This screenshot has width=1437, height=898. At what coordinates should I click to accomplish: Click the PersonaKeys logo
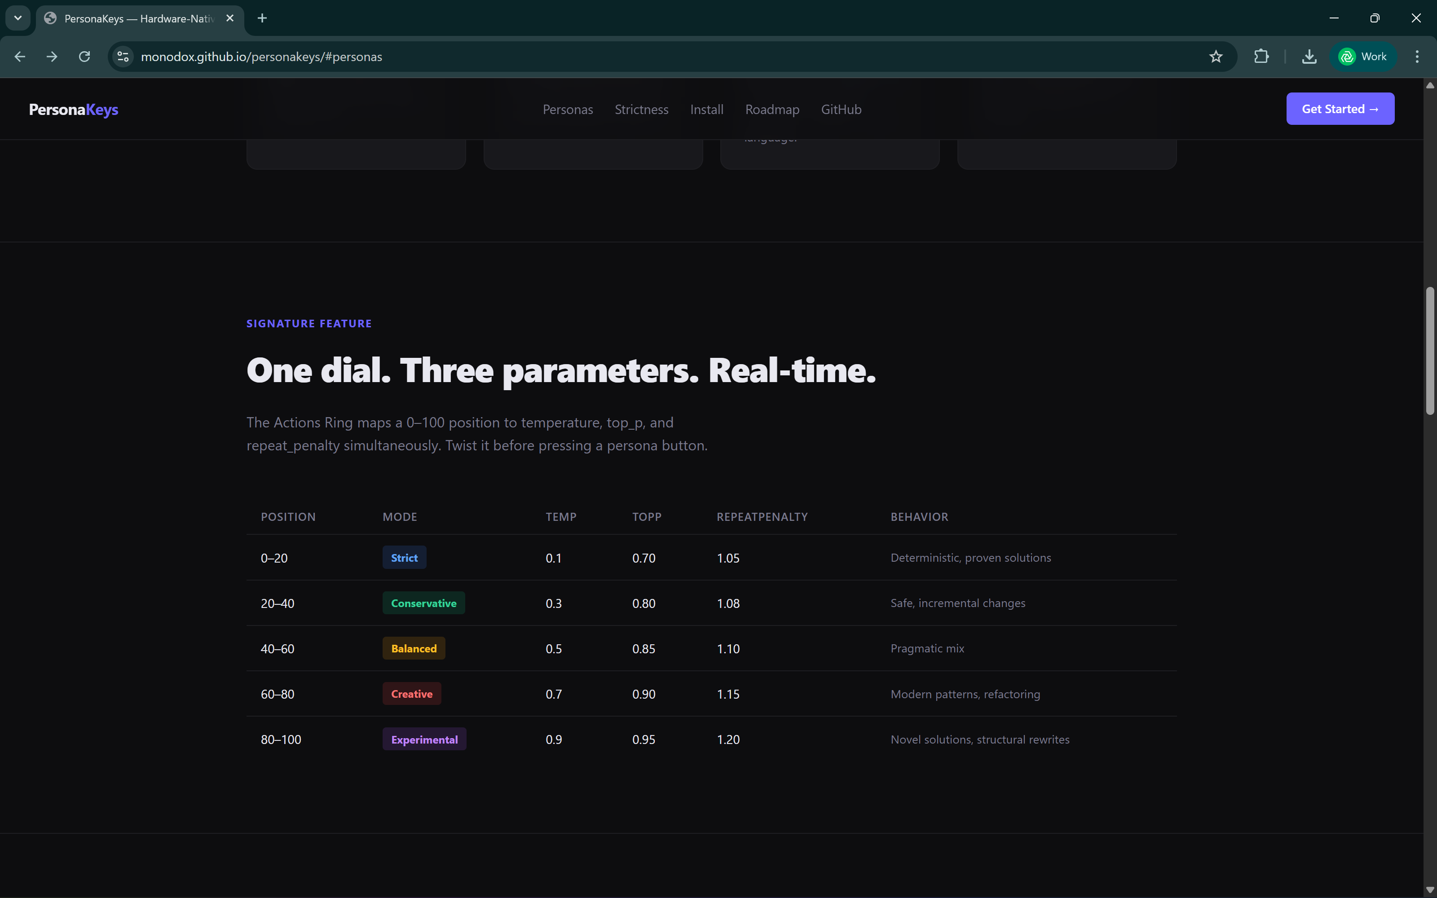coord(74,109)
